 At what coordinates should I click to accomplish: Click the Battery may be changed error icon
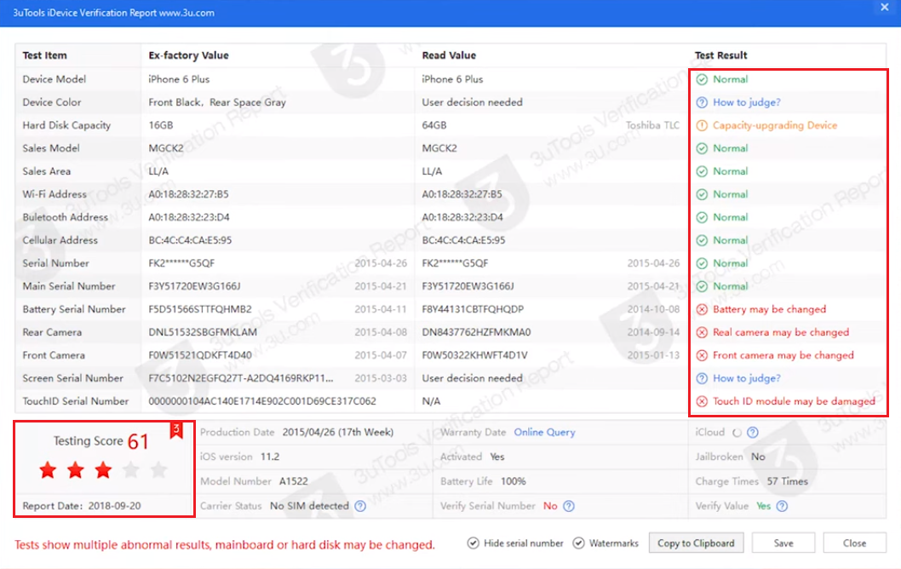[x=702, y=309]
